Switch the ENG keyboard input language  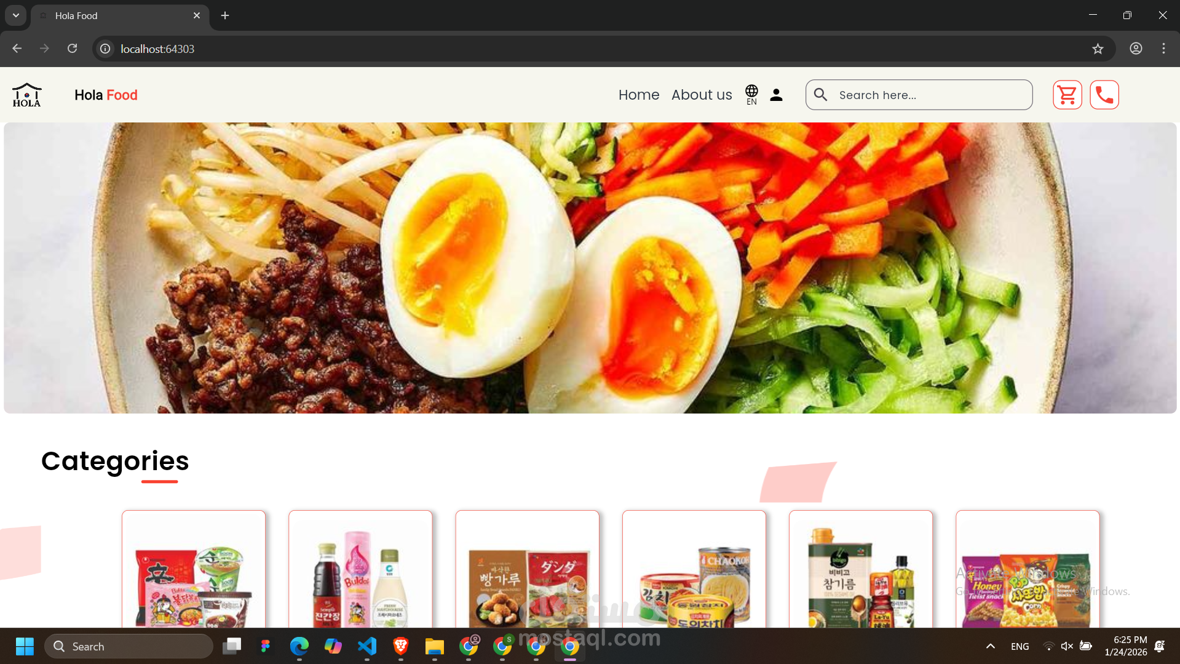(x=1020, y=646)
